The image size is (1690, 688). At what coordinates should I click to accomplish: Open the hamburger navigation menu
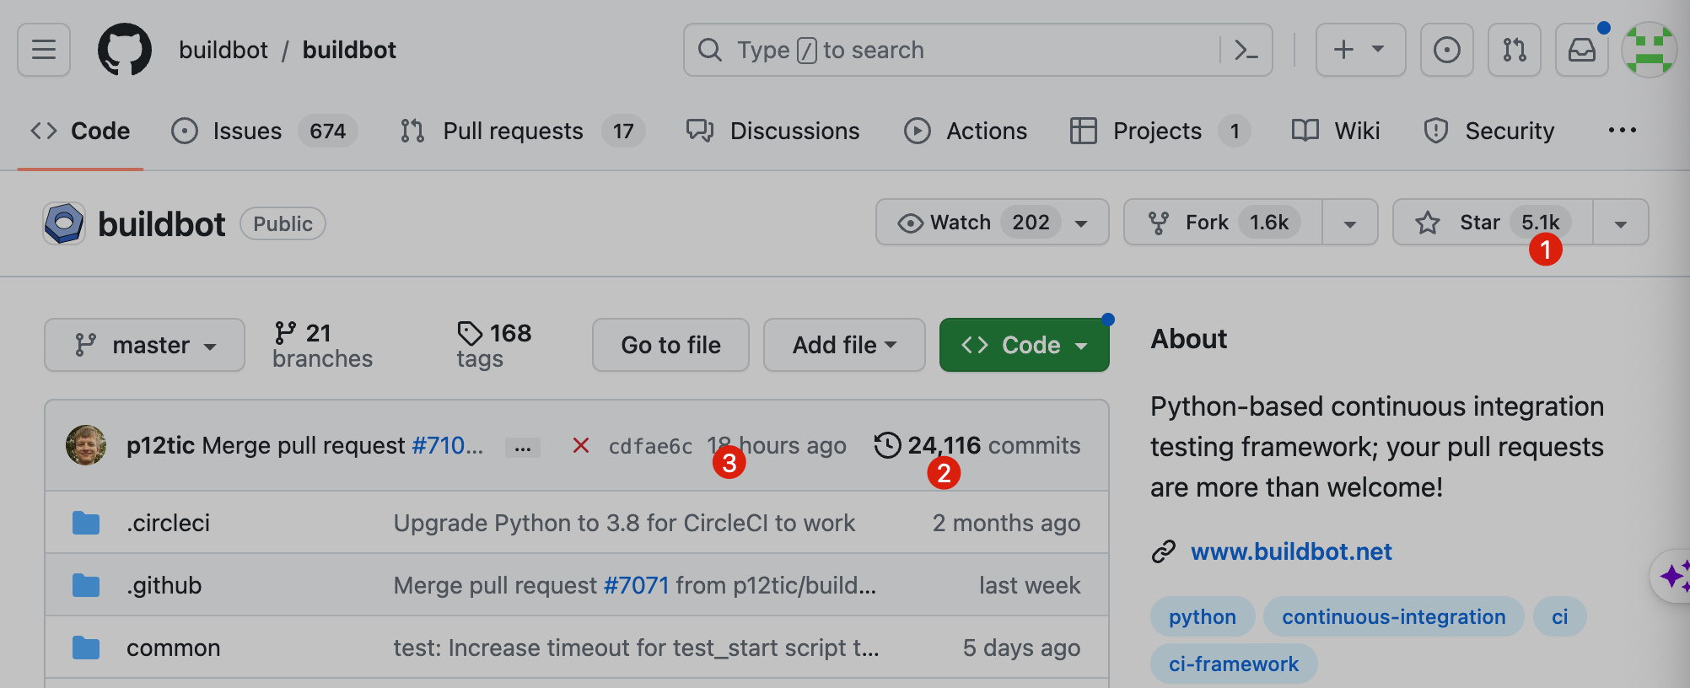click(x=44, y=51)
